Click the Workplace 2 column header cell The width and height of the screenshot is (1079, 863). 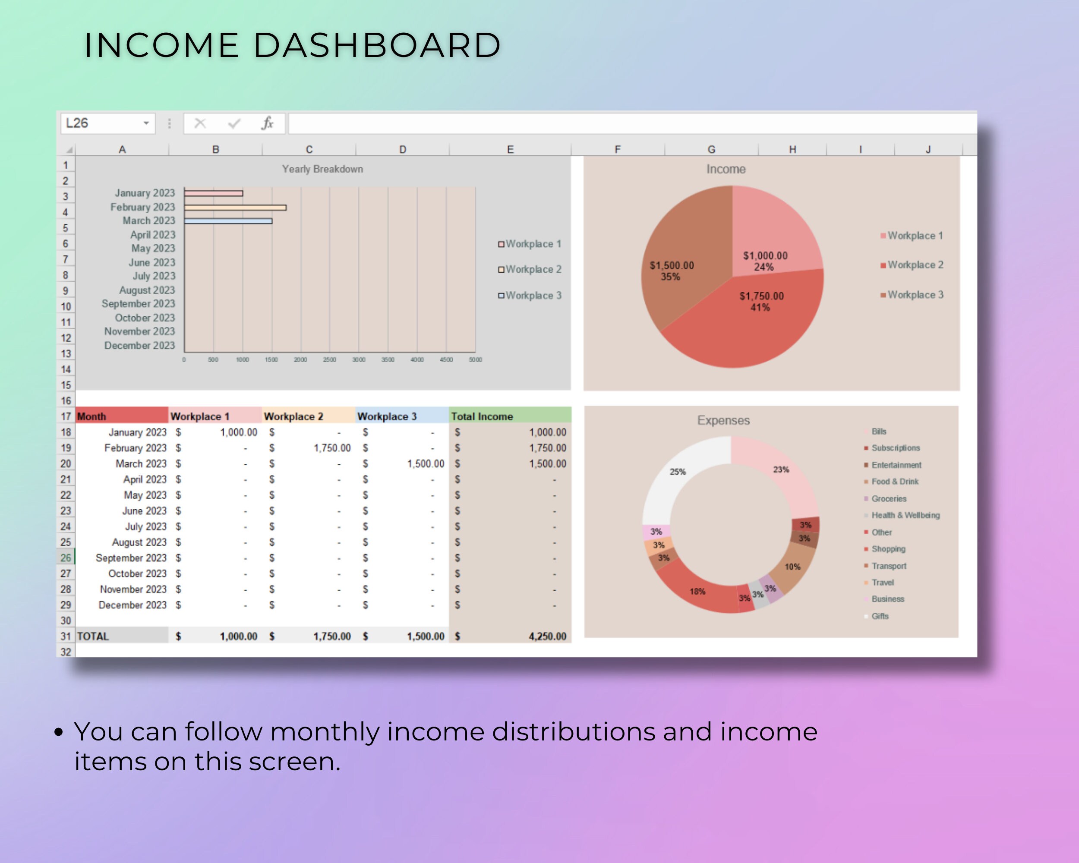[309, 416]
